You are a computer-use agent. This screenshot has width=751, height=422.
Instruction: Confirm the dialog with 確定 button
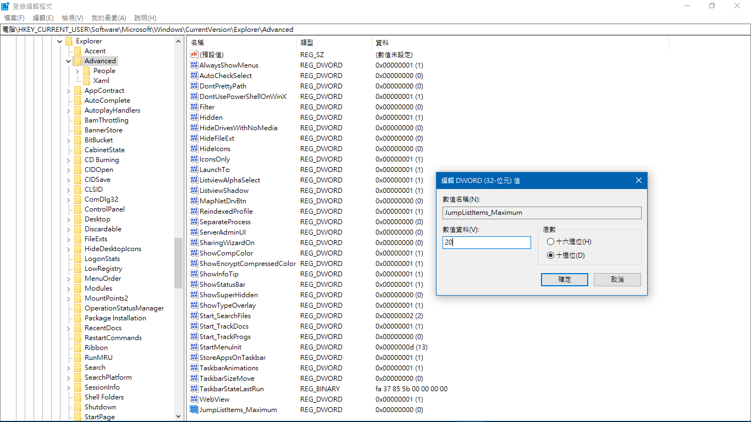pos(565,279)
